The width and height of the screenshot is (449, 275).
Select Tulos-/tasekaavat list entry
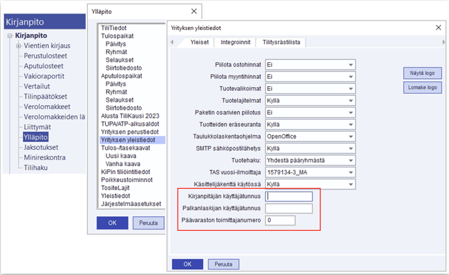click(x=127, y=148)
